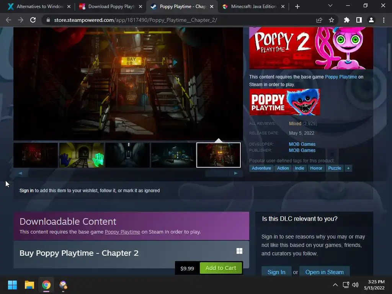Select the highlighted Bay staircase thumbnail
392x294 pixels.
(219, 155)
